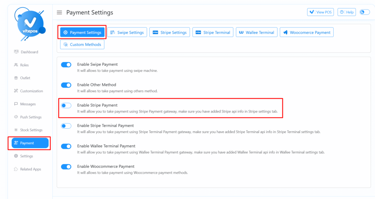The height and width of the screenshot is (199, 375).
Task: Open Related Apps in sidebar
Action: click(x=31, y=169)
